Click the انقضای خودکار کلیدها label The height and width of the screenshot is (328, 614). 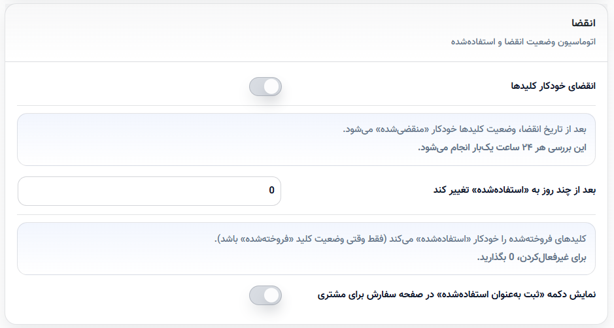point(553,86)
